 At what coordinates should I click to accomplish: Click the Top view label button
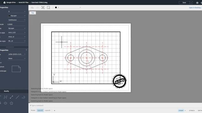pyautogui.click(x=33, y=13)
